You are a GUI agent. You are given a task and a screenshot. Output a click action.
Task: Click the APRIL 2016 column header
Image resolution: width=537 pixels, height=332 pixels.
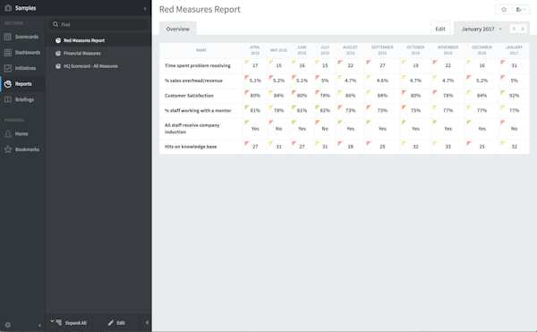pos(255,50)
